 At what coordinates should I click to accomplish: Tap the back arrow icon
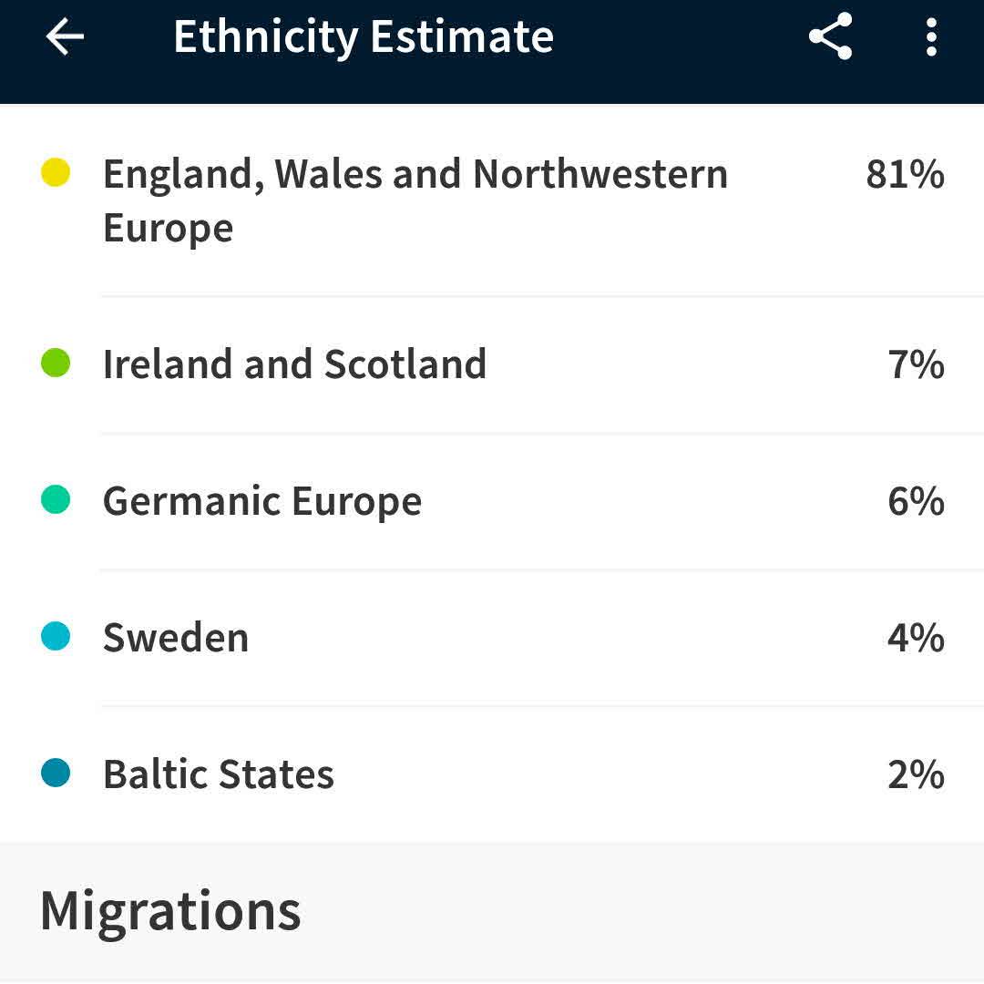[x=65, y=37]
